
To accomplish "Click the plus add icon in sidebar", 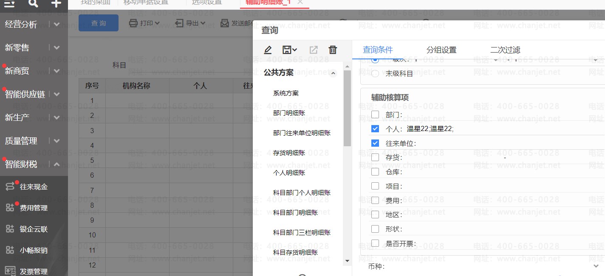I will 56,4.
